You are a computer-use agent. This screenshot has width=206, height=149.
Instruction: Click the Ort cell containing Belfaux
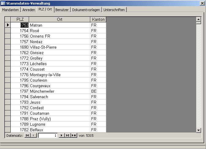pos(59,130)
